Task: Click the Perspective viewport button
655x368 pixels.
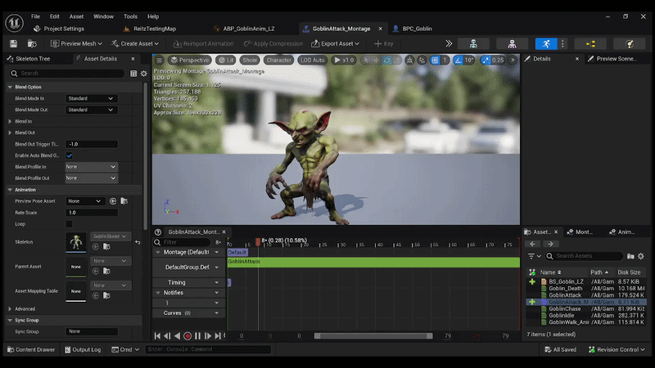Action: click(190, 60)
